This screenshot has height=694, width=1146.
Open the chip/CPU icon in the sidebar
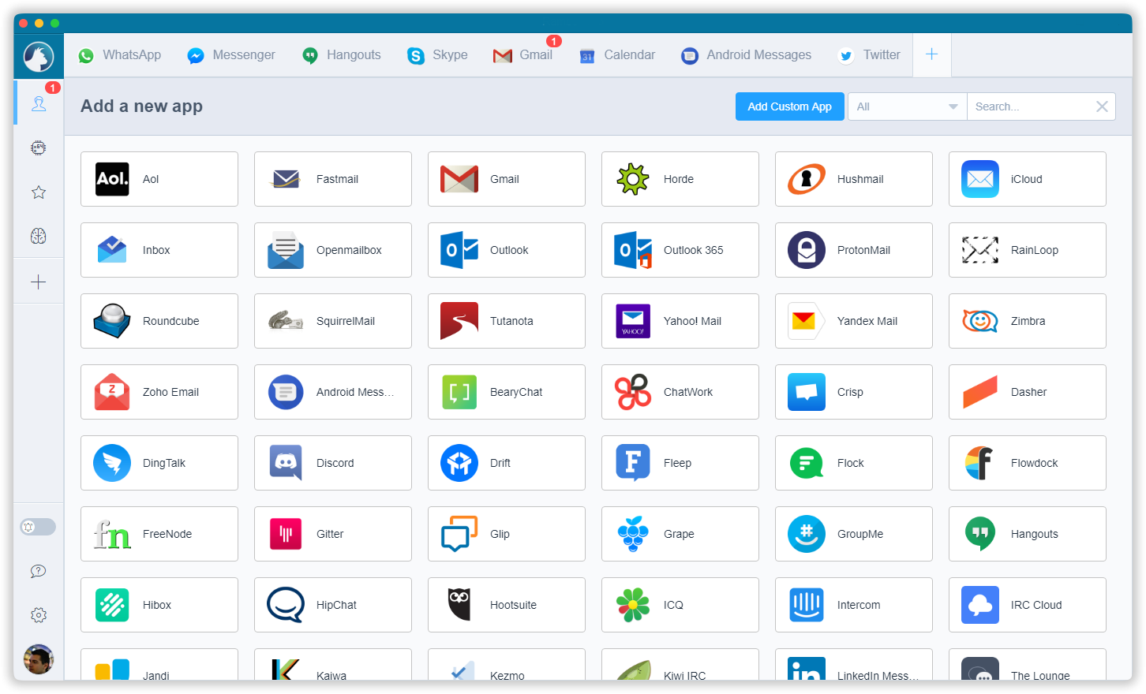38,147
